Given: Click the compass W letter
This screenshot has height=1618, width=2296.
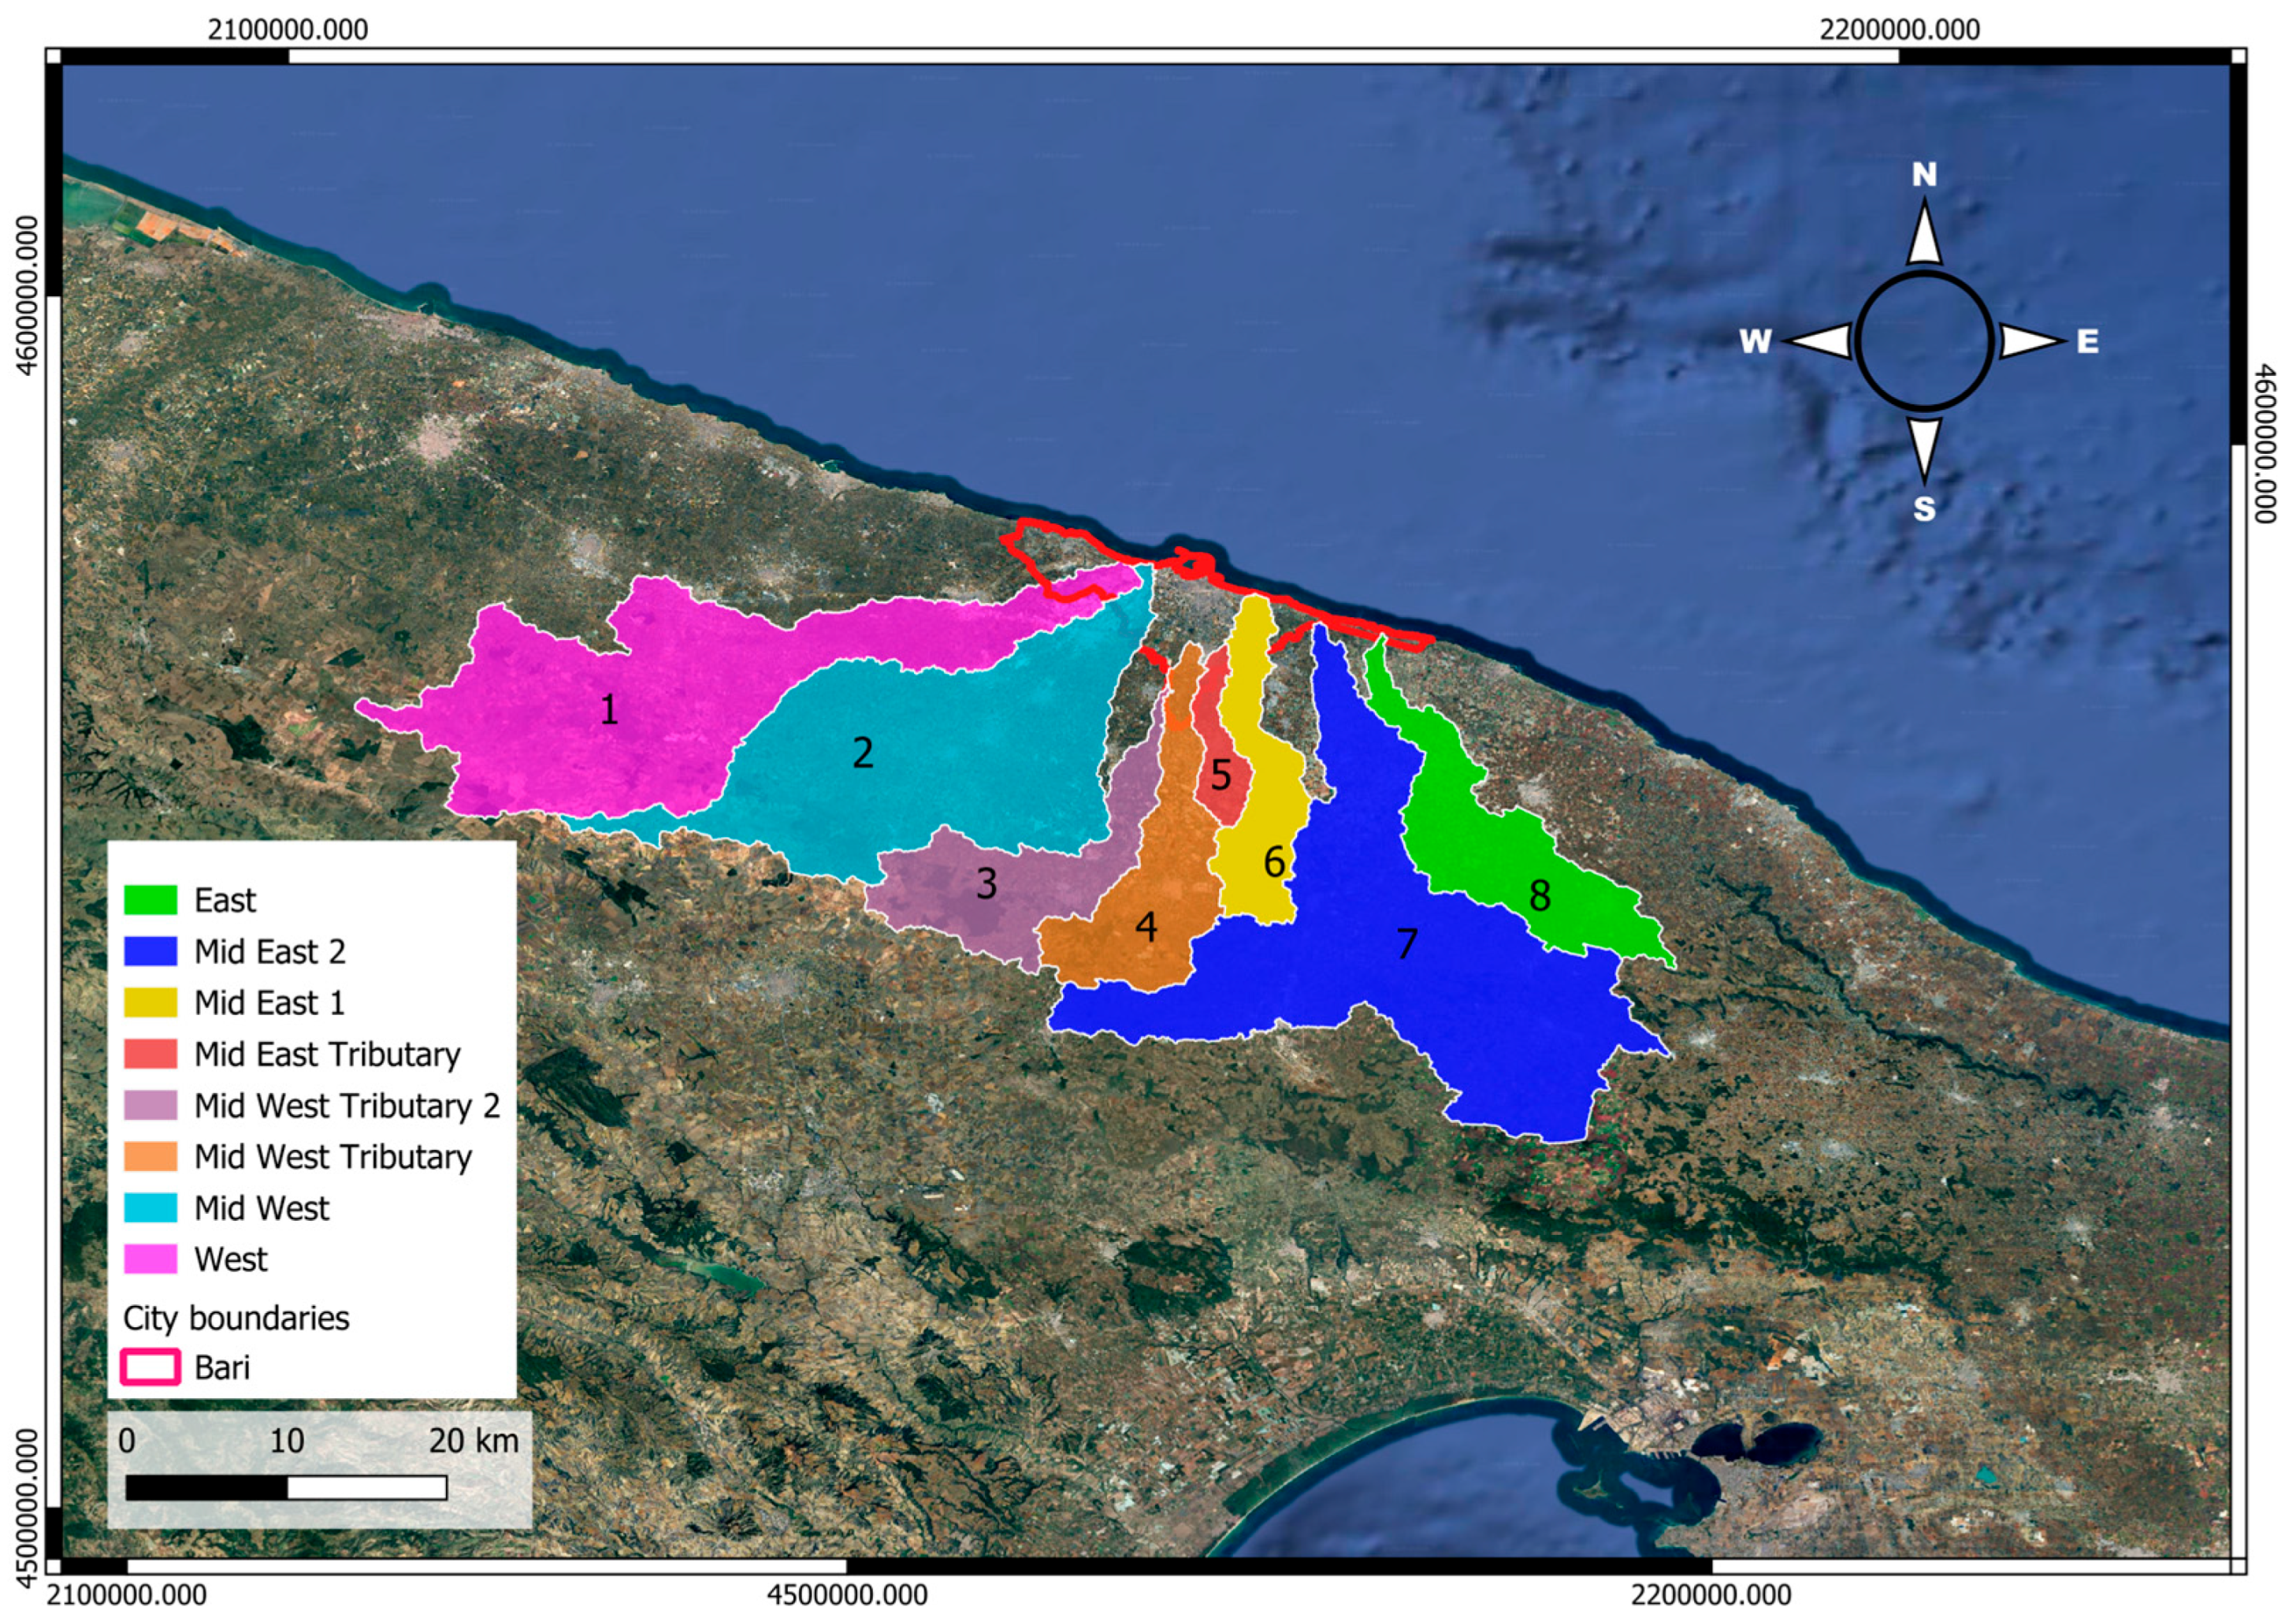Looking at the screenshot, I should (x=1755, y=342).
